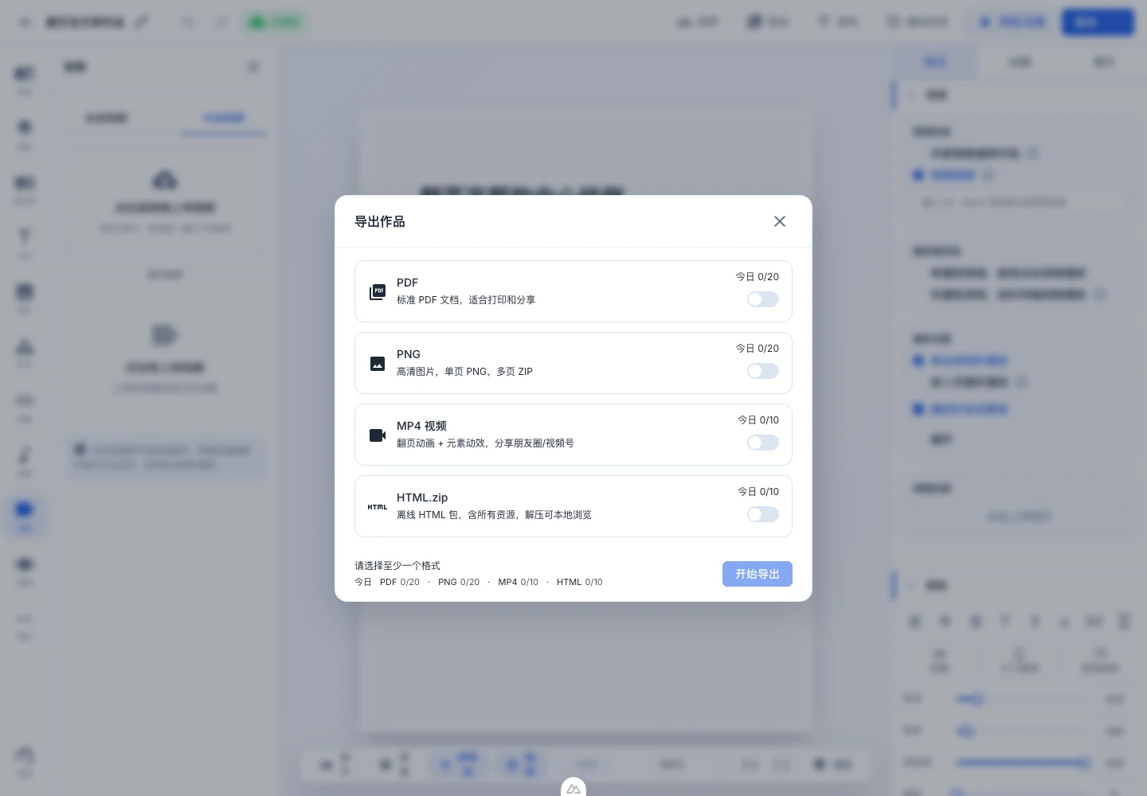Click PDF row quota 今日 0/20
This screenshot has width=1147, height=796.
coord(757,277)
